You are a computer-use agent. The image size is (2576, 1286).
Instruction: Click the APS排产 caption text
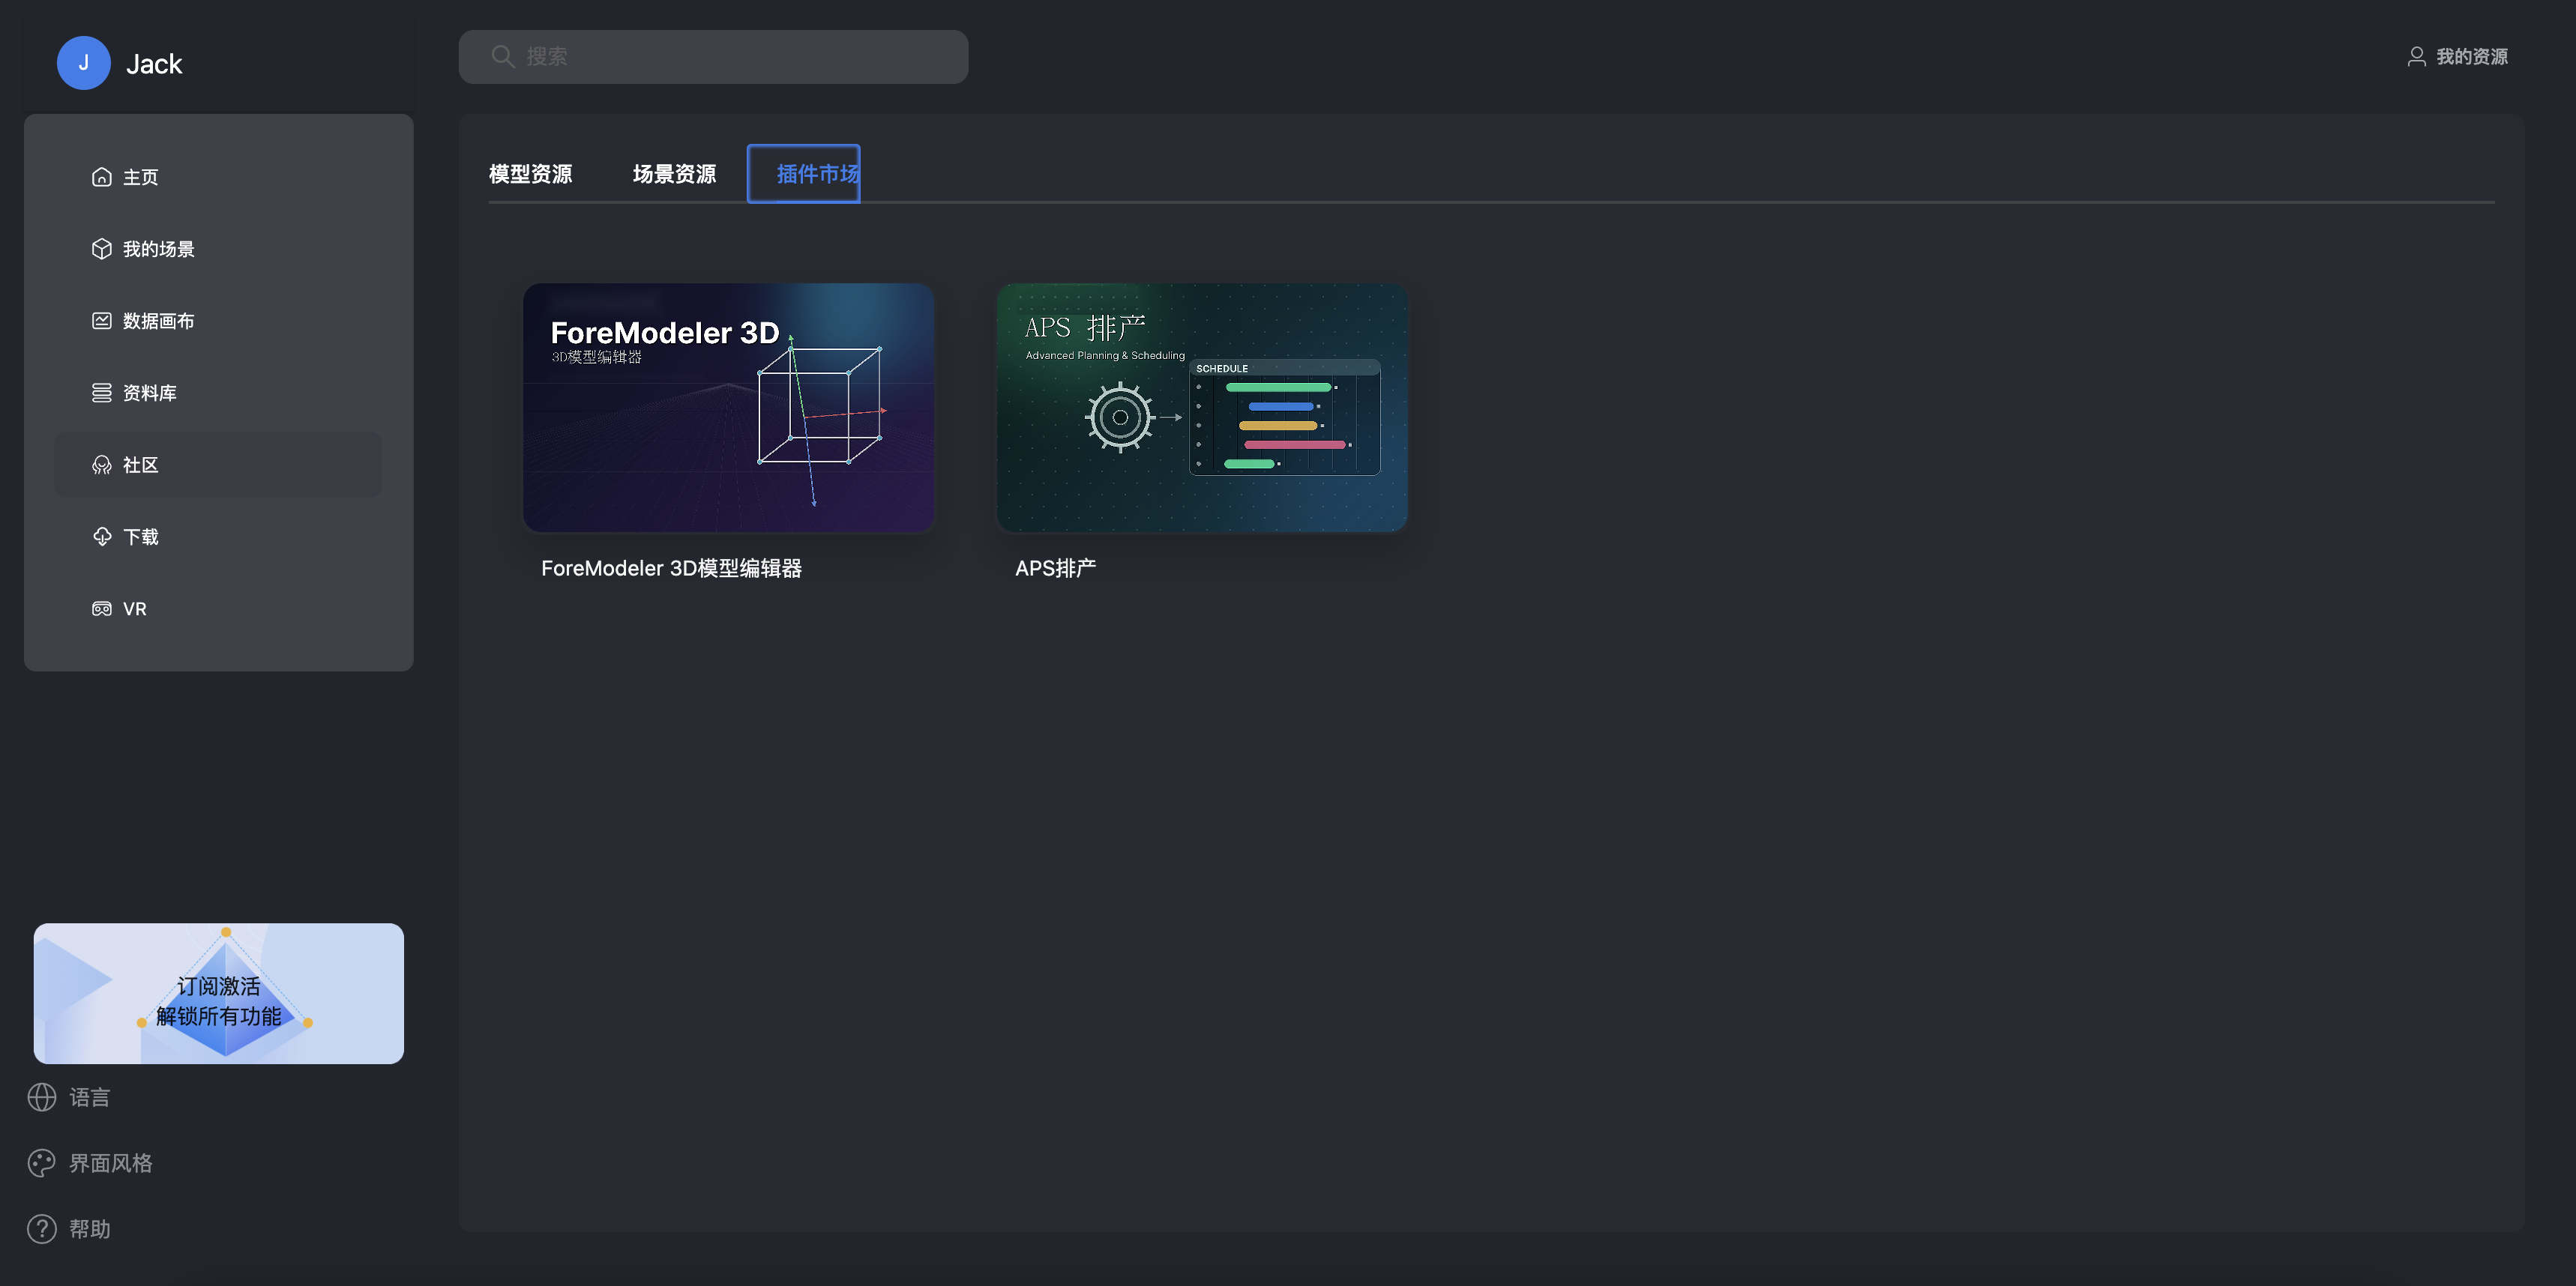point(1055,569)
